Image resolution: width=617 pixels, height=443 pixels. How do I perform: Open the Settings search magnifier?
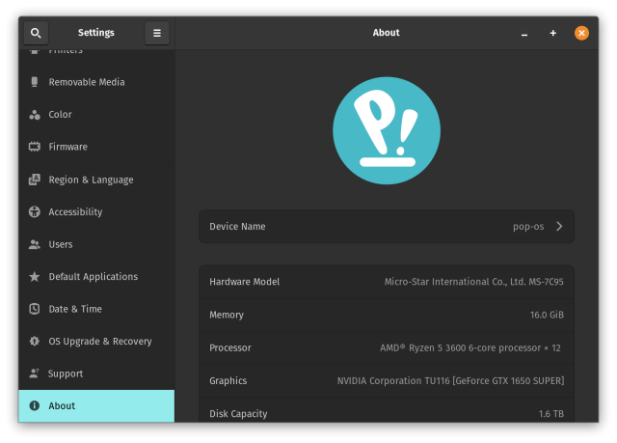point(36,33)
